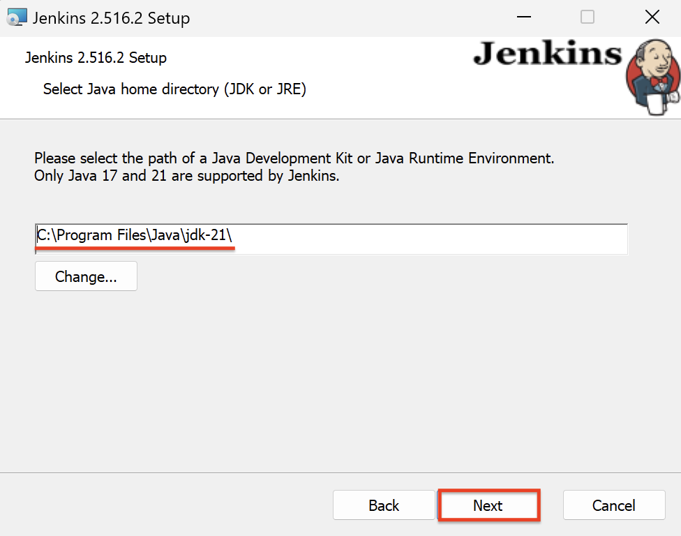
Task: Click the Jenkins wordmark logo
Action: [x=547, y=54]
